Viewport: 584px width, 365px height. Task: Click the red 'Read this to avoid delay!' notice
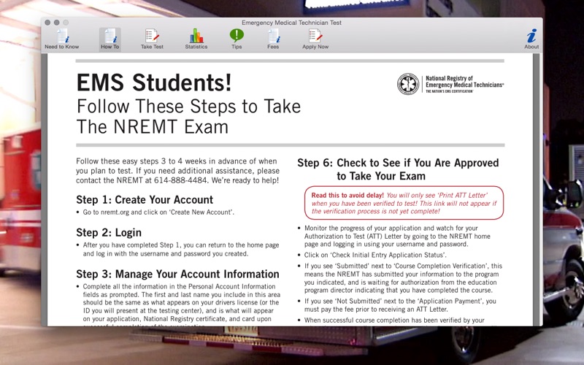[x=404, y=203]
